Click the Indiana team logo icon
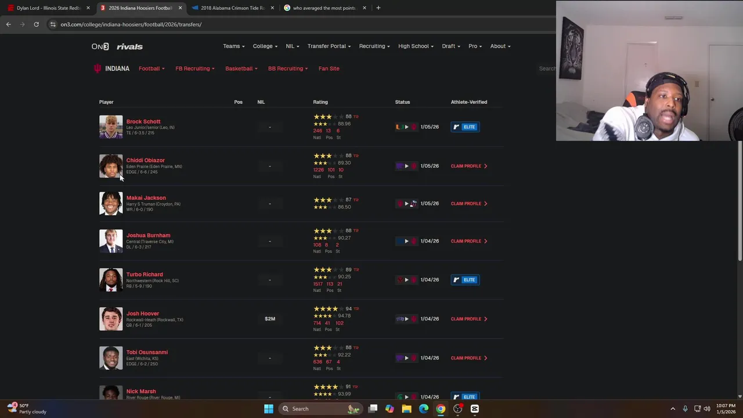Viewport: 743px width, 418px height. pos(97,69)
